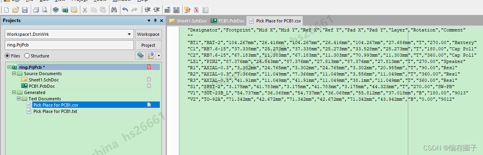Click document status icon on PCB1.PcbDoc row
Image resolution: width=483 pixels, height=155 pixels.
pos(149,86)
